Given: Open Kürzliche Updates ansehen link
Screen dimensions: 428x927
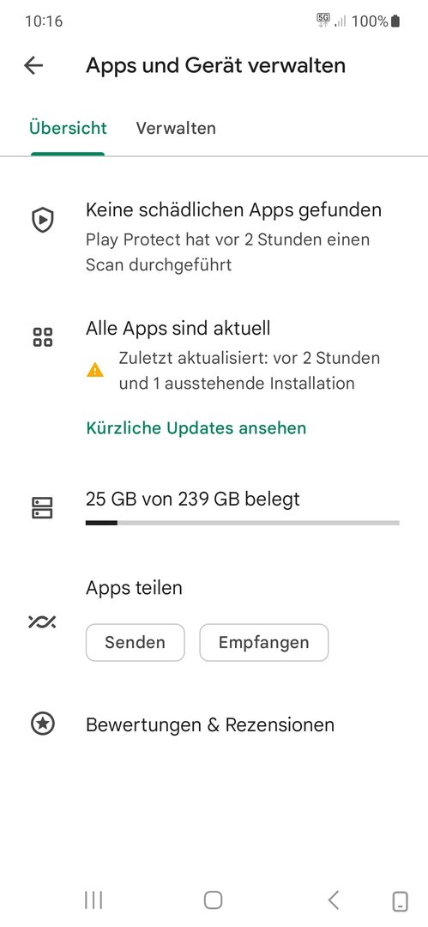Looking at the screenshot, I should [x=196, y=428].
